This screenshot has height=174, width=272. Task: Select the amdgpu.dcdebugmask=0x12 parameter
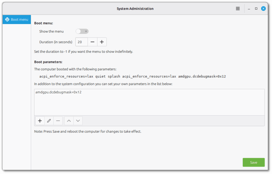click(x=59, y=92)
